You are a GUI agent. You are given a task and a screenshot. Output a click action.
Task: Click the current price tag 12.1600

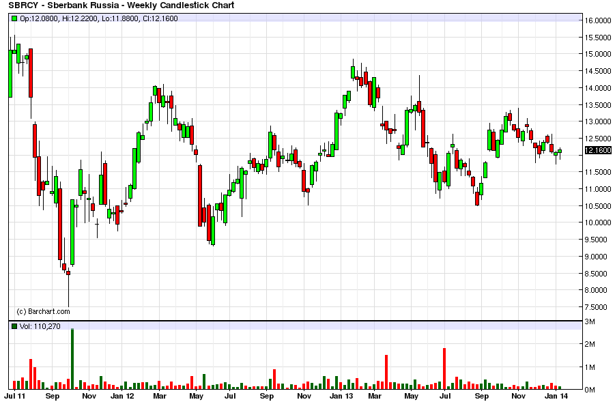[x=598, y=150]
